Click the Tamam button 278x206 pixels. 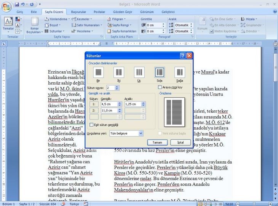point(157,142)
